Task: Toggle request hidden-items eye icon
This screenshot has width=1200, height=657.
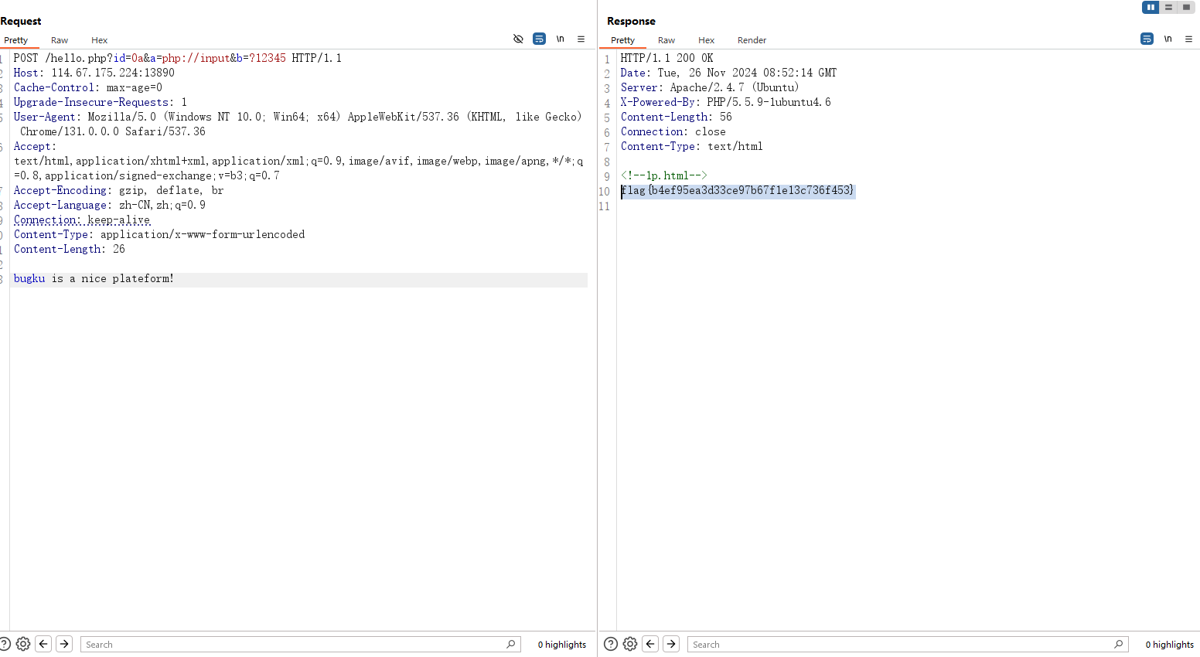Action: [518, 39]
